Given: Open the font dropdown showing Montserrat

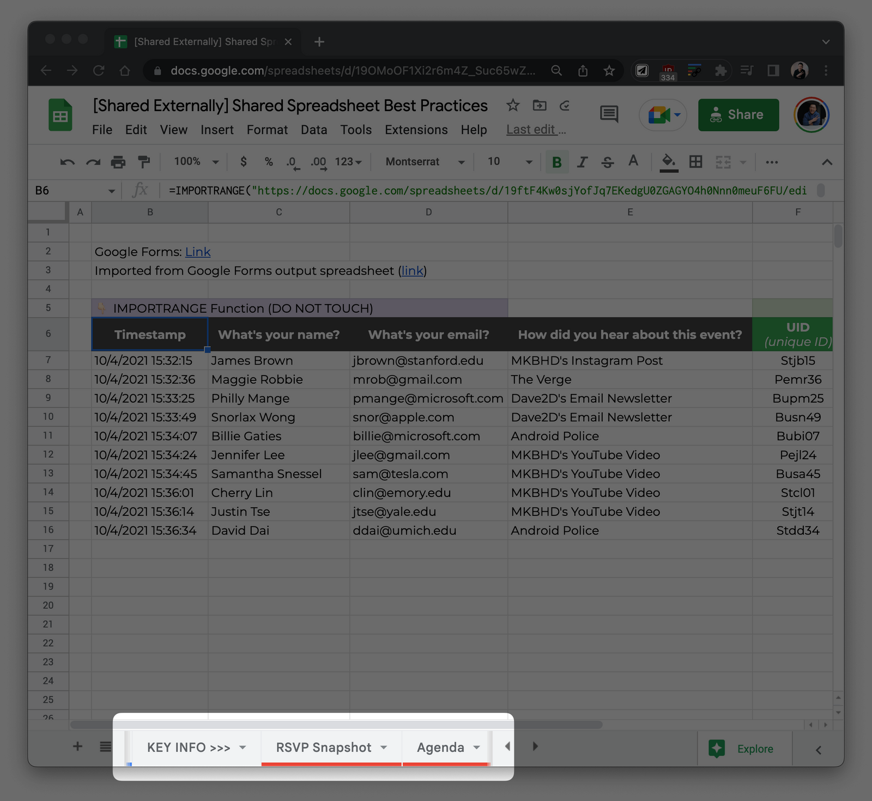Looking at the screenshot, I should pos(422,162).
